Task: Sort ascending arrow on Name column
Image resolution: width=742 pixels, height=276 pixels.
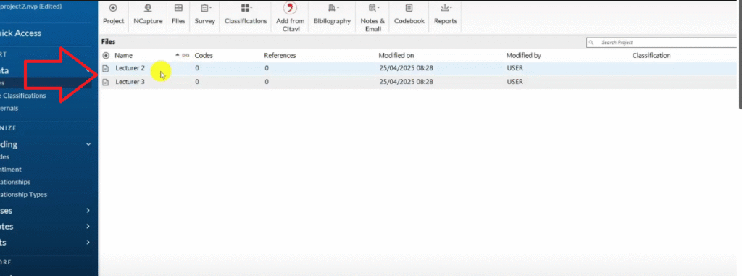Action: tap(178, 55)
